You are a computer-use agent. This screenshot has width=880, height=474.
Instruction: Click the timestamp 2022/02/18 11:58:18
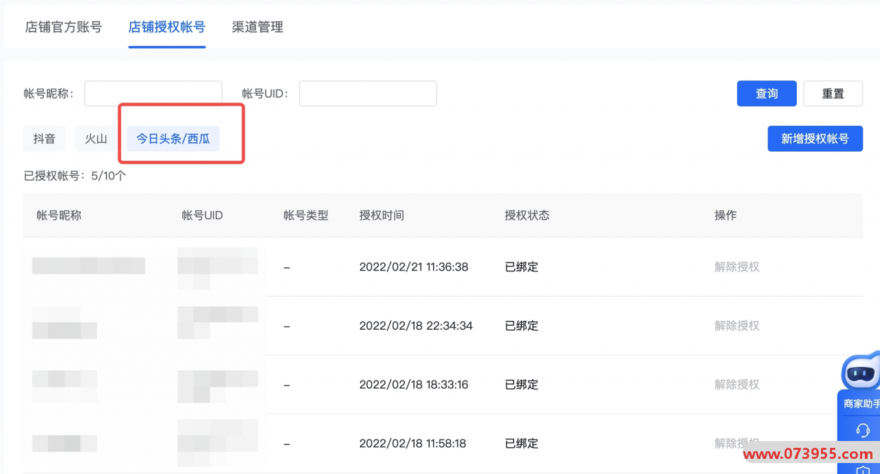412,444
